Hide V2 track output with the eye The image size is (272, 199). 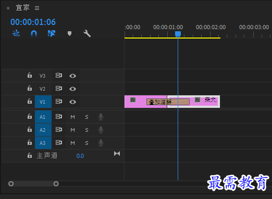coord(72,89)
